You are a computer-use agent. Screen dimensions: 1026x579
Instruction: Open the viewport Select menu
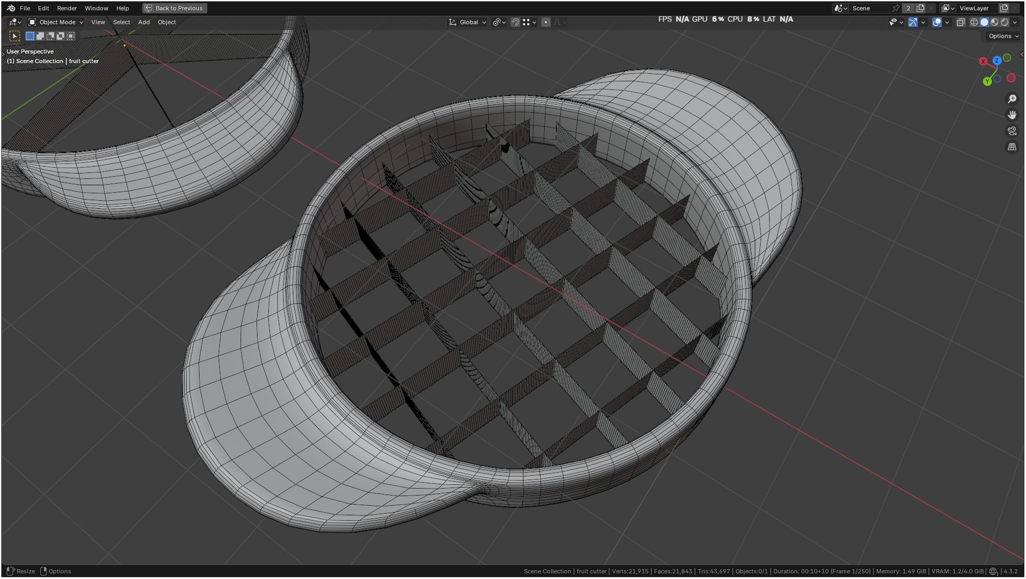coord(122,22)
